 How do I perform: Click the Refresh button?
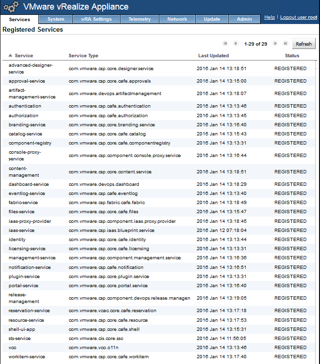(304, 44)
